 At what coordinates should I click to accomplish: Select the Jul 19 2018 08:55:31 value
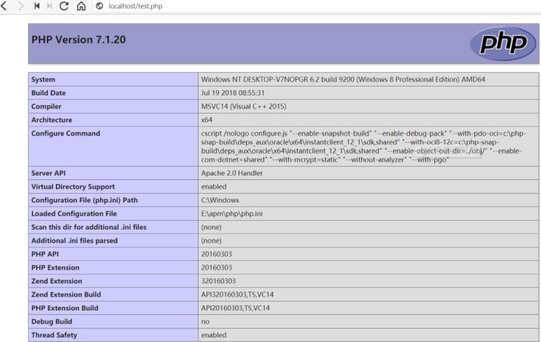point(233,93)
